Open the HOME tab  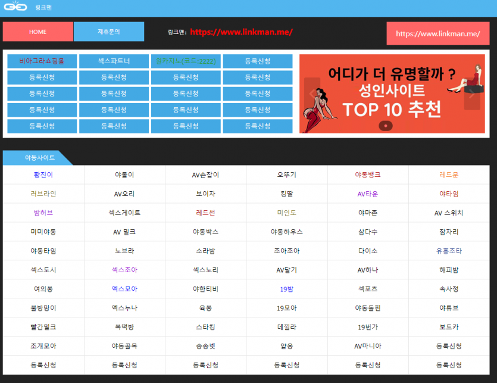(38, 32)
